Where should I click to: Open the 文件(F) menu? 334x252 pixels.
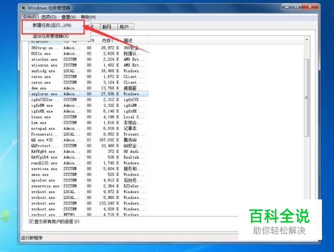tap(29, 17)
